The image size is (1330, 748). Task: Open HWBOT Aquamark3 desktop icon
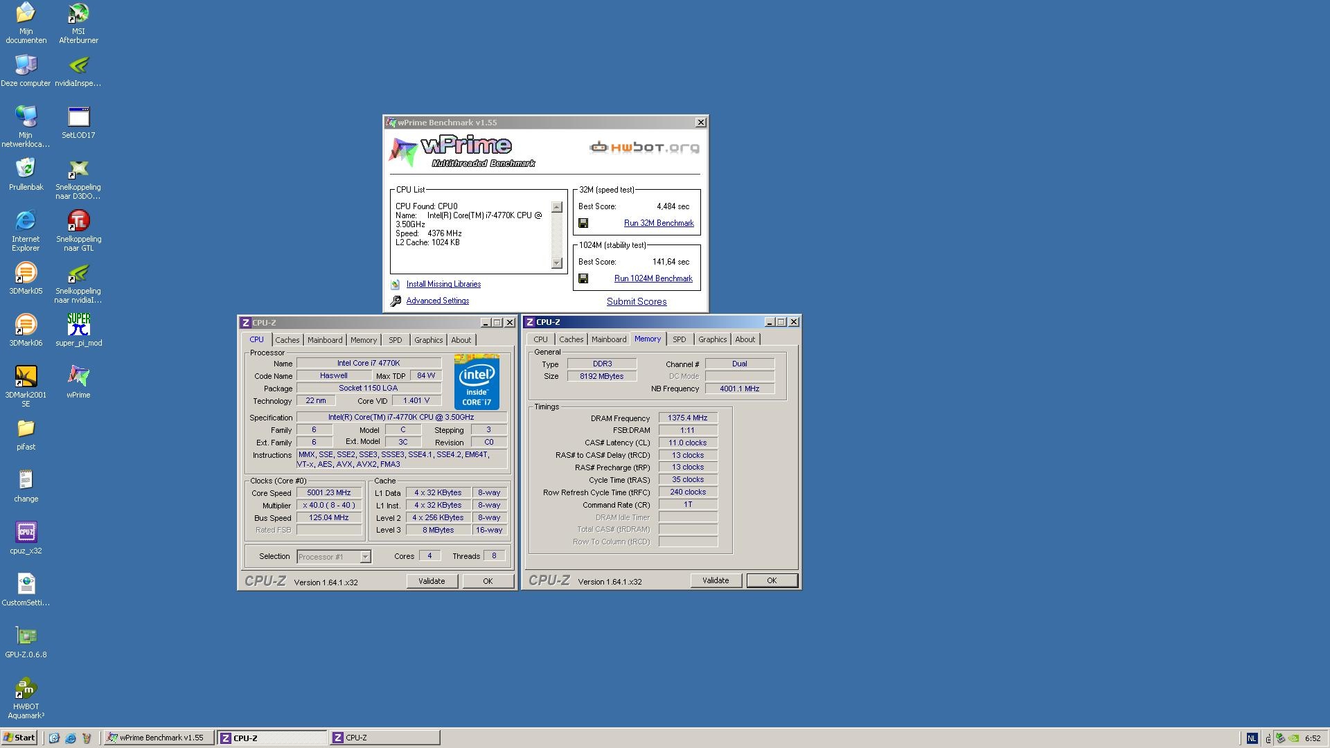tap(26, 688)
